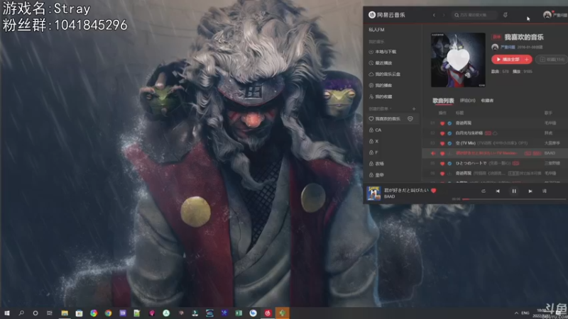Open the CA playlist
This screenshot has height=319, width=568.
pos(376,130)
